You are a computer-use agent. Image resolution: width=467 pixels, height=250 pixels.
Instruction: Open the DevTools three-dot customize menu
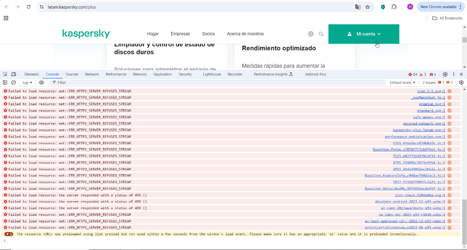(454, 74)
